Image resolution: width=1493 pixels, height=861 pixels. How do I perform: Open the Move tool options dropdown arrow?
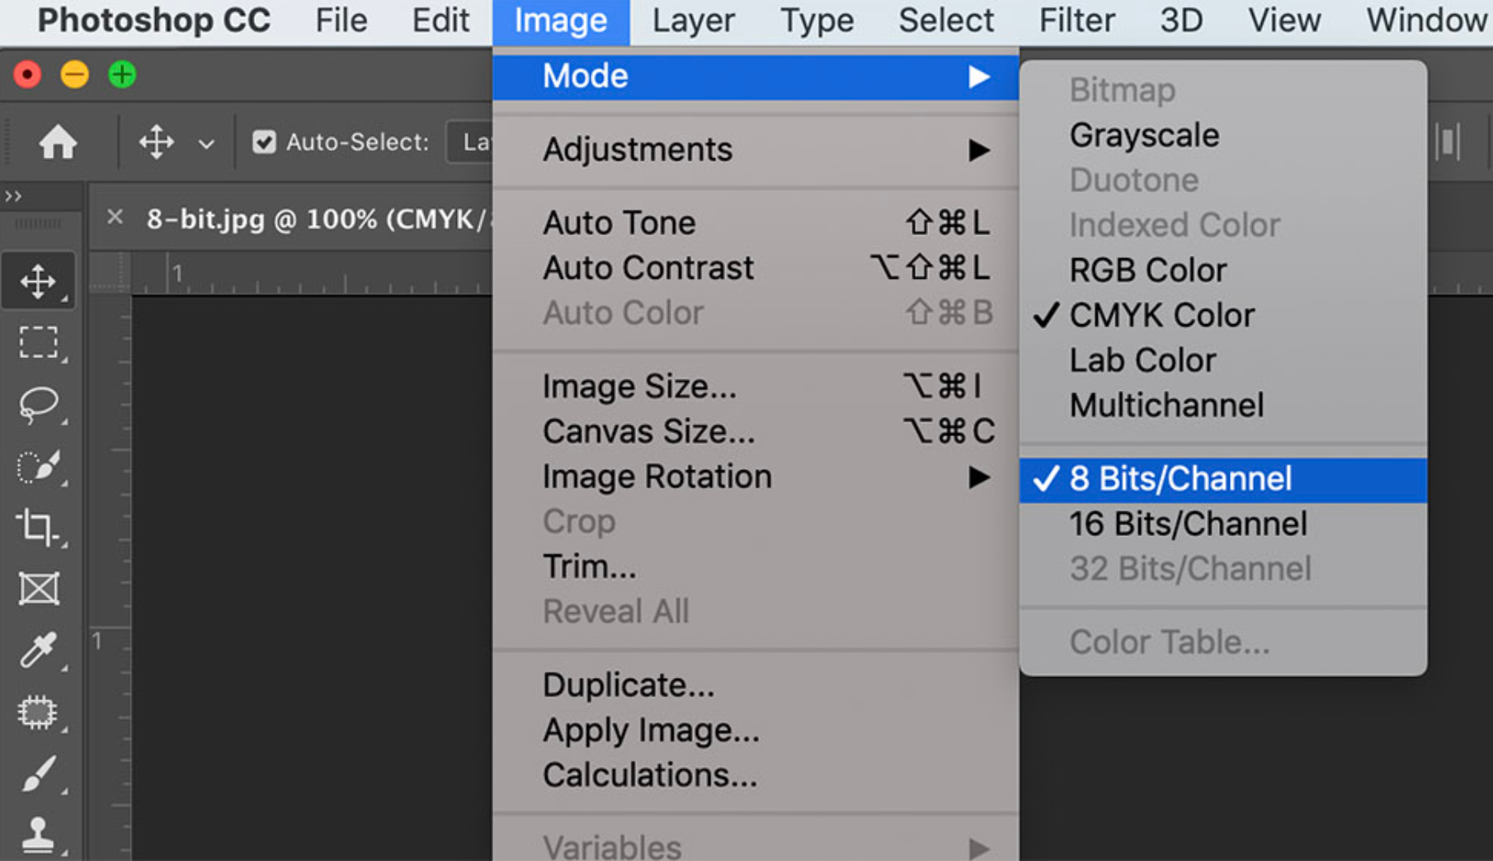(x=206, y=142)
